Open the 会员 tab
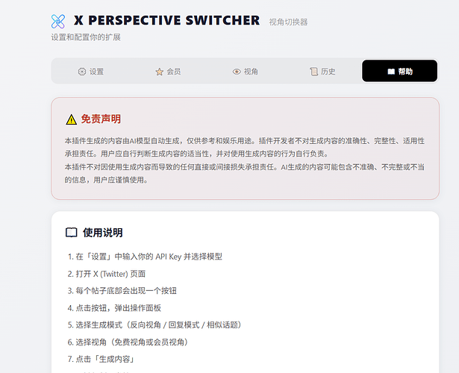The width and height of the screenshot is (459, 373). (168, 71)
